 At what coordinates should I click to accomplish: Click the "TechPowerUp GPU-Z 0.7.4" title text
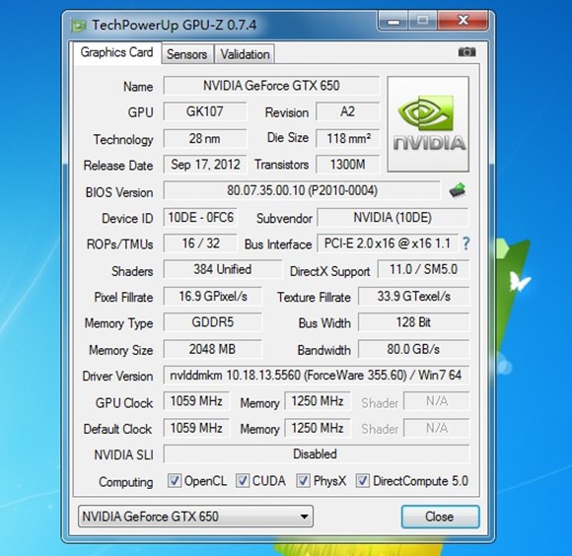[174, 25]
